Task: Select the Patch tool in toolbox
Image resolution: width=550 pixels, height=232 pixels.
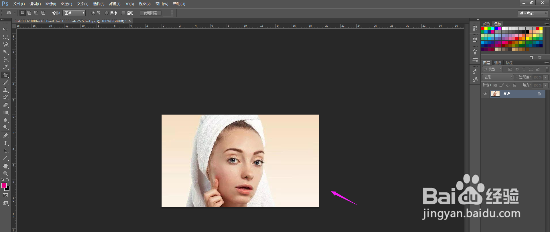Action: tap(5, 75)
